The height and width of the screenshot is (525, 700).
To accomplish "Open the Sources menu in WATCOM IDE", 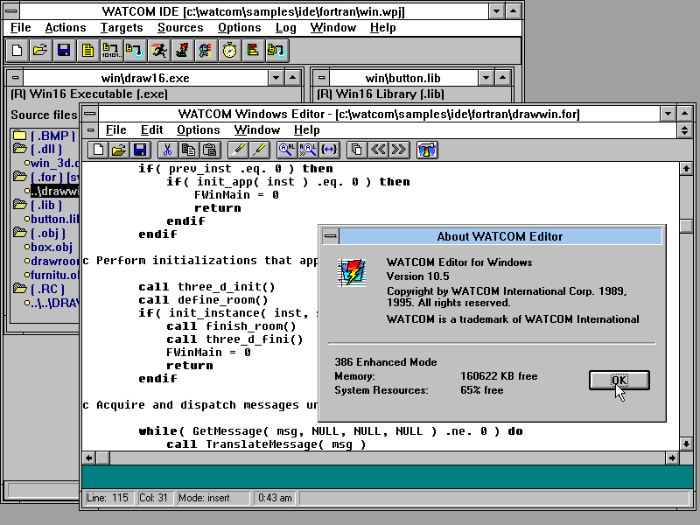I will tap(180, 28).
